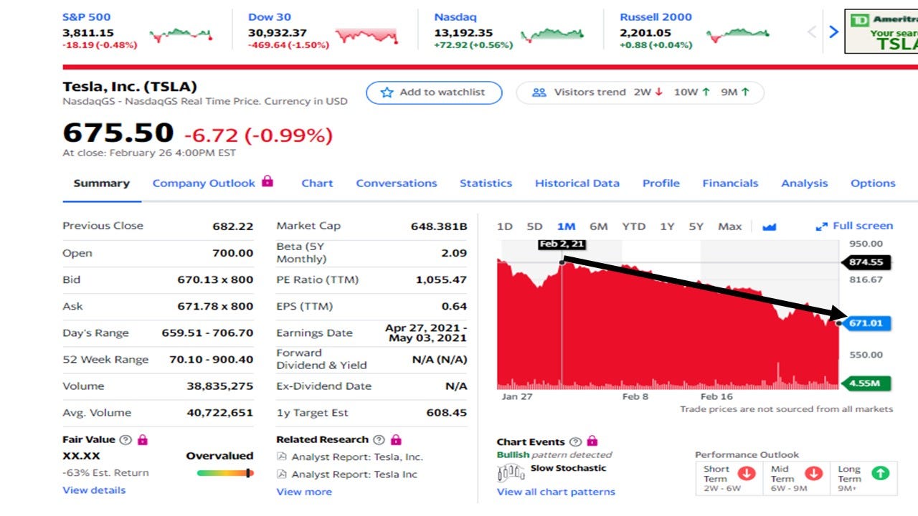This screenshot has height=516, width=918.
Task: Go to the Financials tab
Action: point(730,183)
